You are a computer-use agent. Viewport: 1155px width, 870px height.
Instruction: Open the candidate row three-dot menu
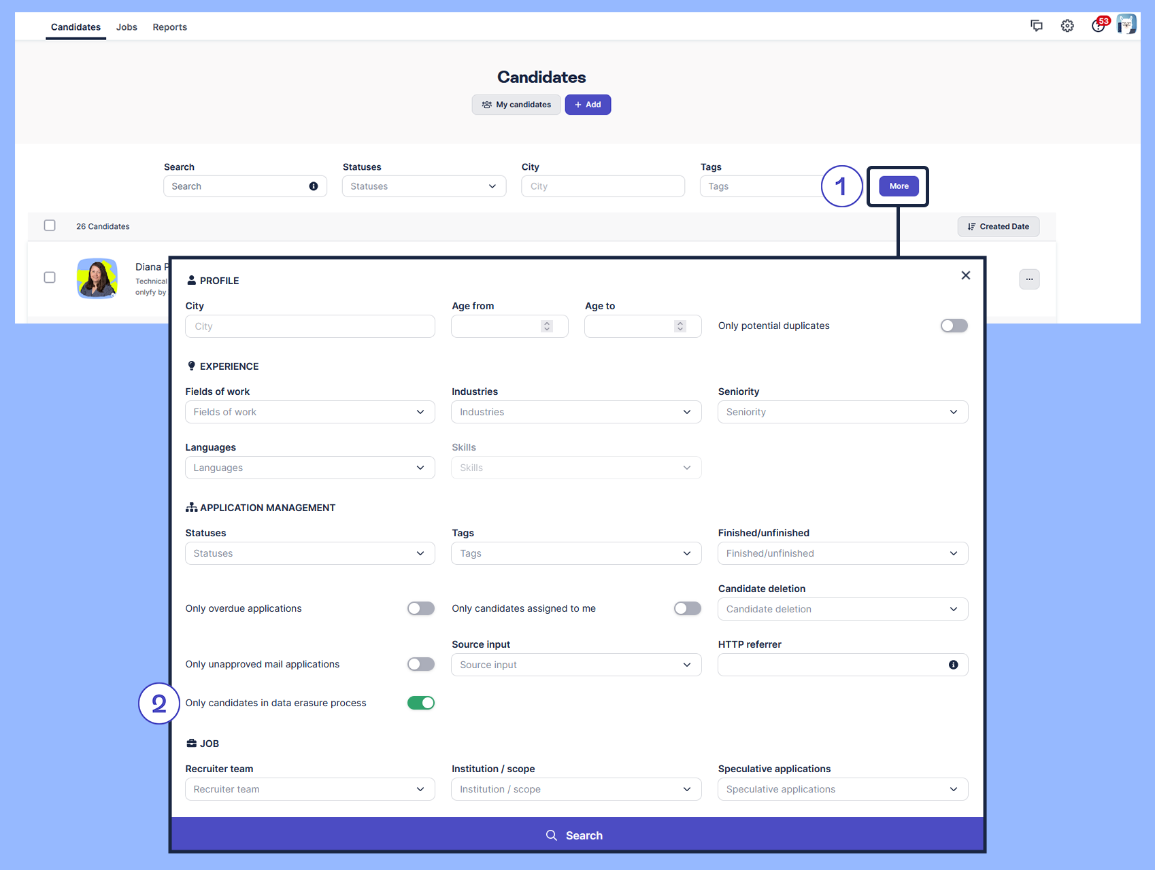click(1029, 279)
